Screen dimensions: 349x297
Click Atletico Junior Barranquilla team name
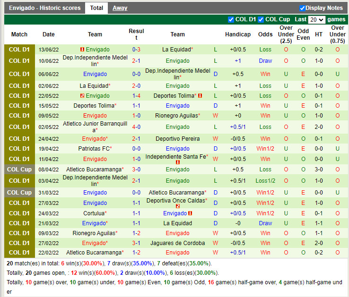pyautogui.click(x=95, y=124)
